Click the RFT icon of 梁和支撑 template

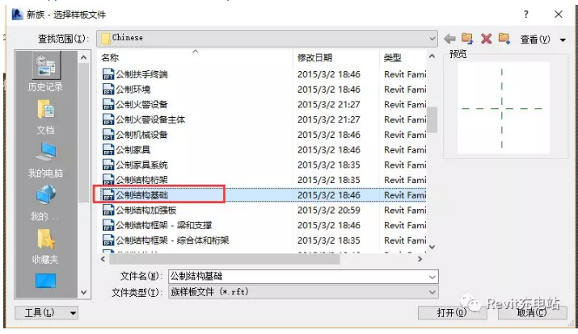[x=108, y=225]
